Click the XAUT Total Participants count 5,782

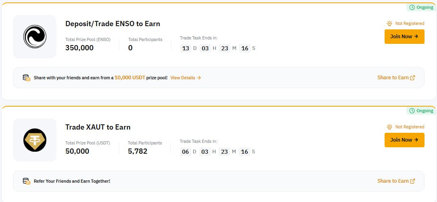click(x=137, y=151)
